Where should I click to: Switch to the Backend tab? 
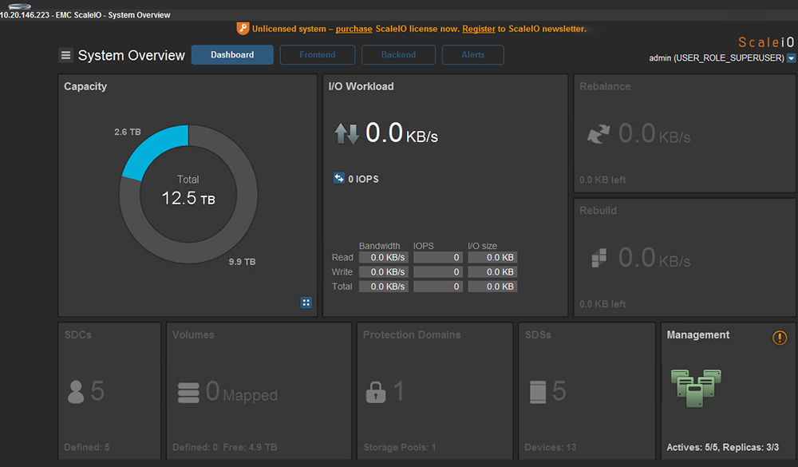pos(398,54)
